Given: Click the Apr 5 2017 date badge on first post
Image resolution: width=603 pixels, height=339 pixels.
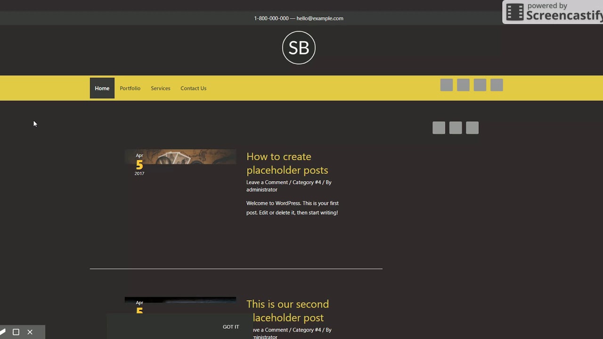Looking at the screenshot, I should [x=139, y=164].
